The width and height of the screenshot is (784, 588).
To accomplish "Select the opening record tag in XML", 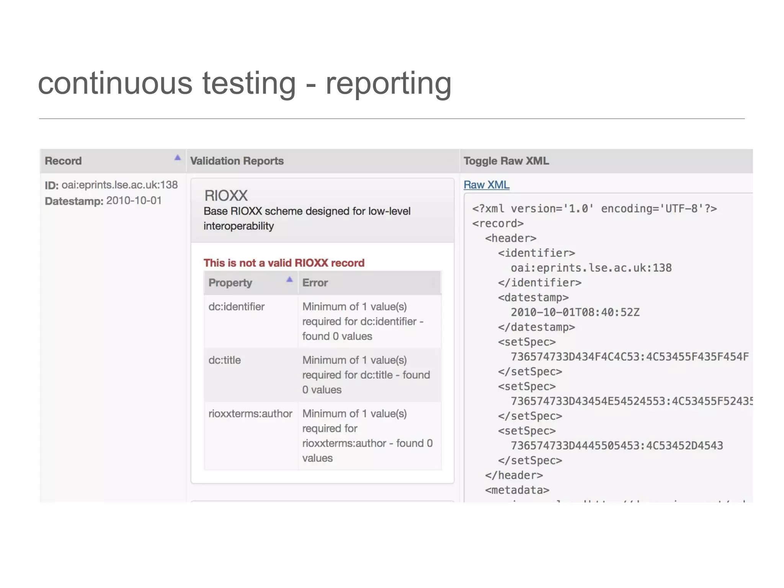I will click(x=498, y=224).
